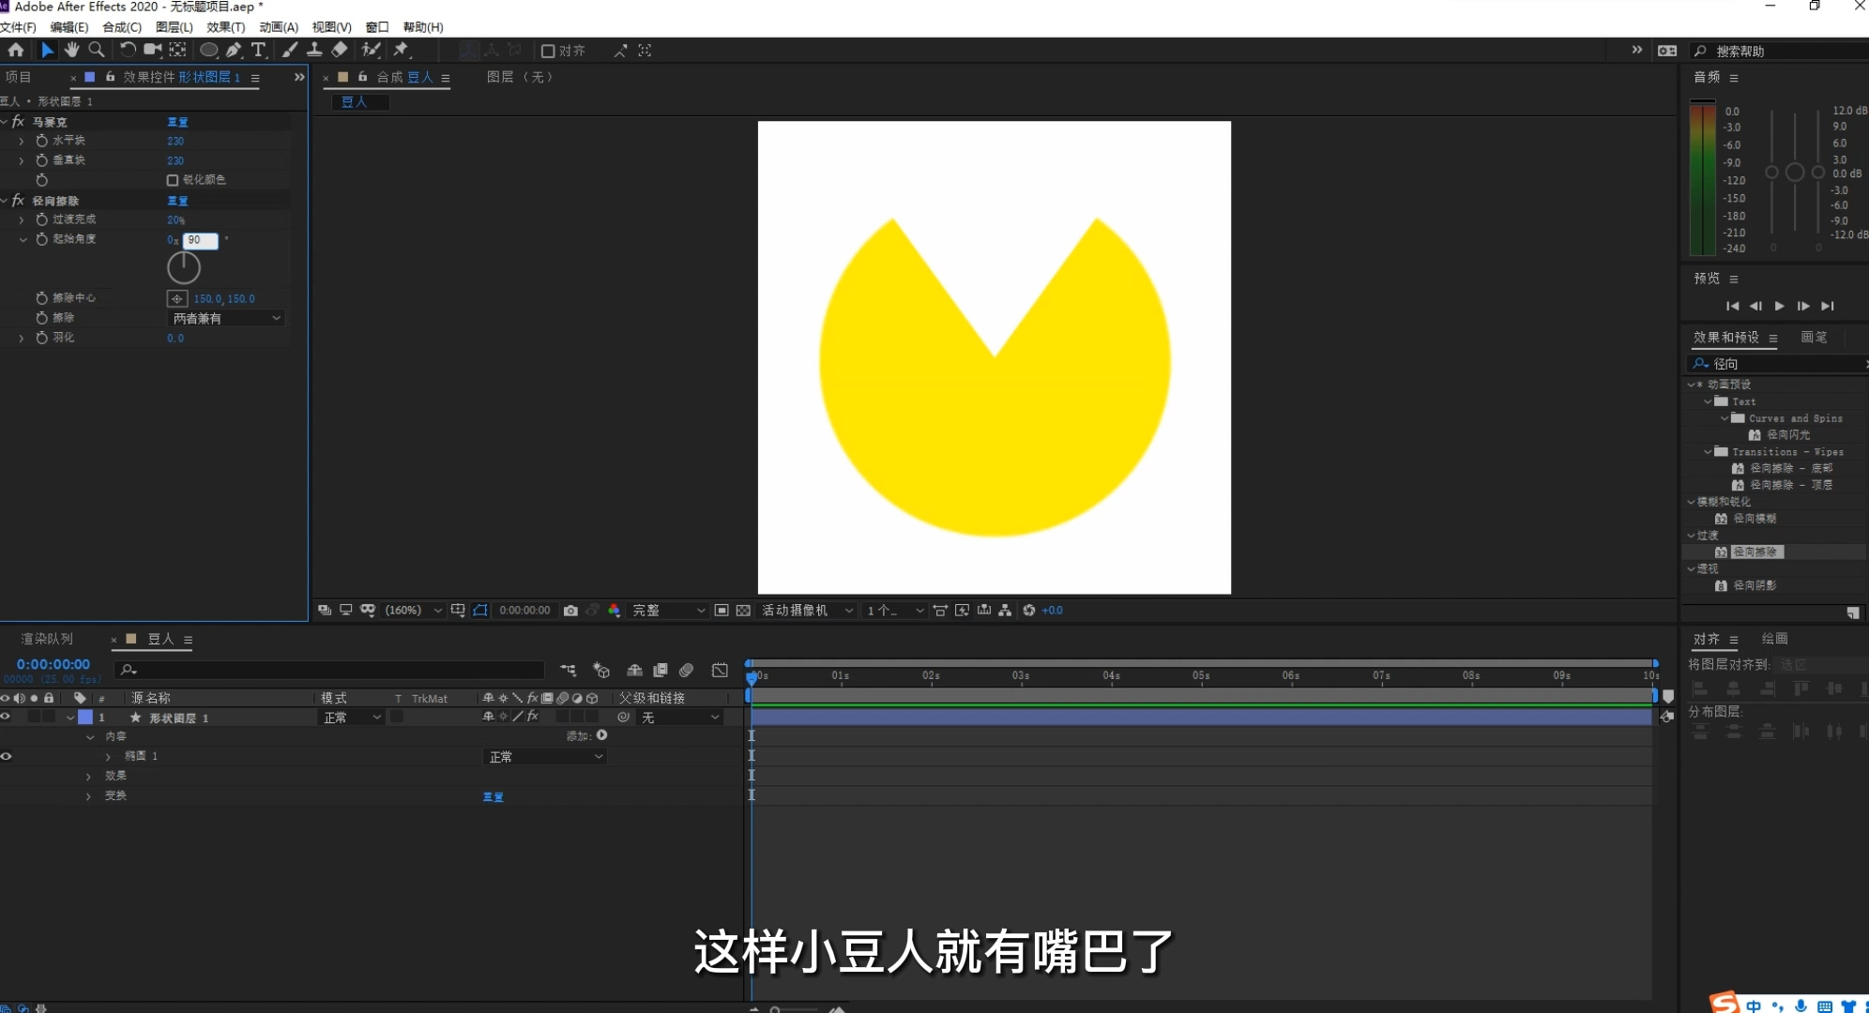Open the 160% magnification dropdown
This screenshot has width=1869, height=1013.
pyautogui.click(x=413, y=611)
